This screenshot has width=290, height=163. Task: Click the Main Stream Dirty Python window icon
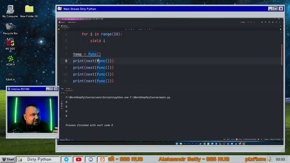pyautogui.click(x=59, y=9)
